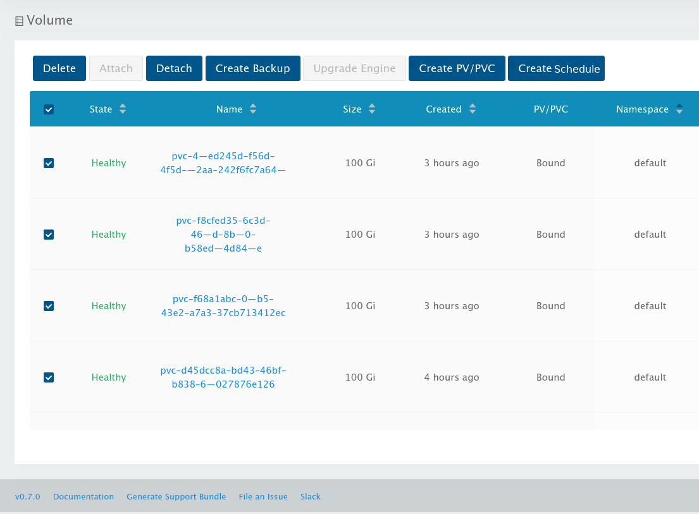Open the volume pvc-f68a1abc details link
The height and width of the screenshot is (514, 699).
(223, 306)
